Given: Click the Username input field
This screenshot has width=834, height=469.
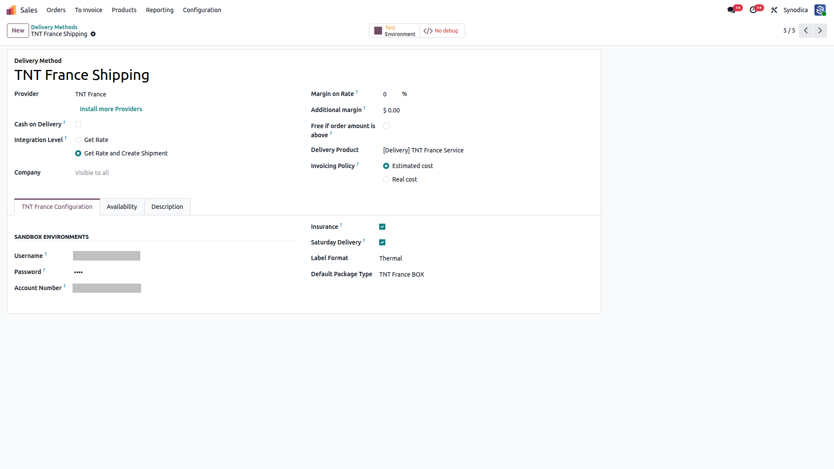Looking at the screenshot, I should [106, 256].
